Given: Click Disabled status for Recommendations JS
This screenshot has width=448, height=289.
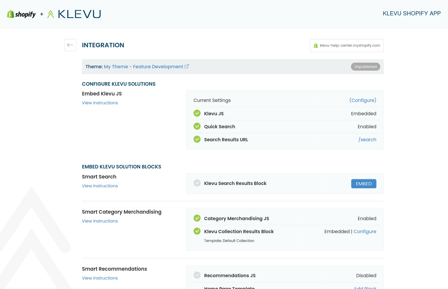Looking at the screenshot, I should coord(366,275).
